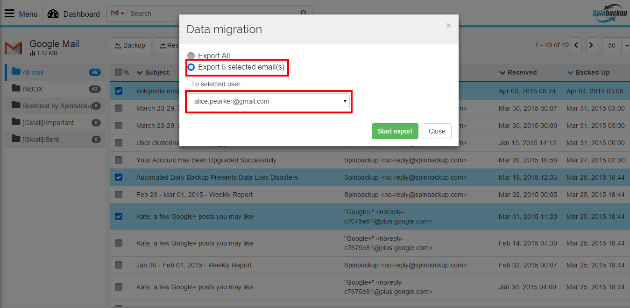Screen dimensions: 630x308
Task: Check Feb 23 - Mar 01 Weekly Report checkbox
Action: click(119, 195)
